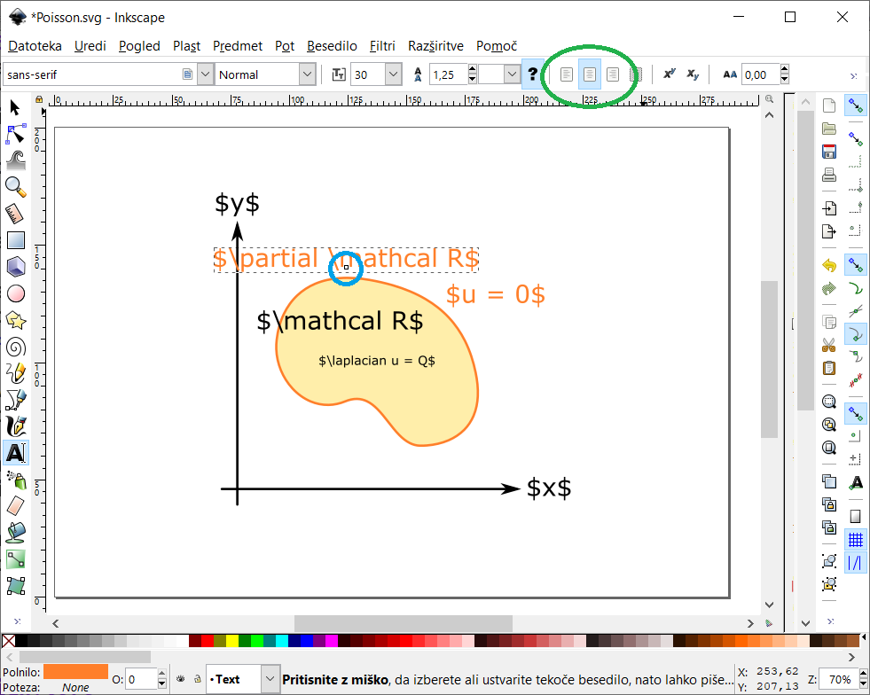
Task: Open the Text layer dropdown
Action: coord(270,679)
